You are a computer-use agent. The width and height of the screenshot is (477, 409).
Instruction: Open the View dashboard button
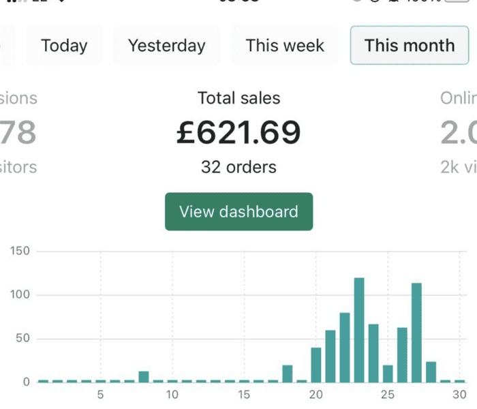pyautogui.click(x=238, y=211)
